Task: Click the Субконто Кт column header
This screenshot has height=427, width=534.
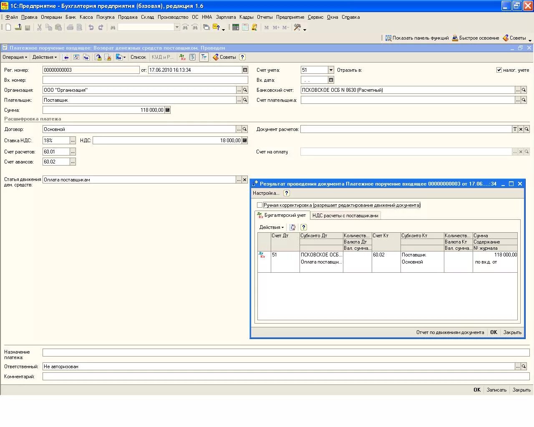Action: pyautogui.click(x=422, y=236)
